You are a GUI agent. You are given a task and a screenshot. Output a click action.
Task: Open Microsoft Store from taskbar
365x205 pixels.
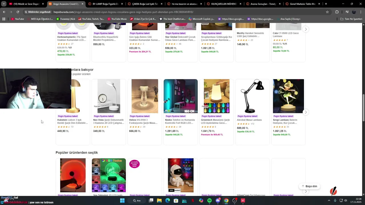176,200
